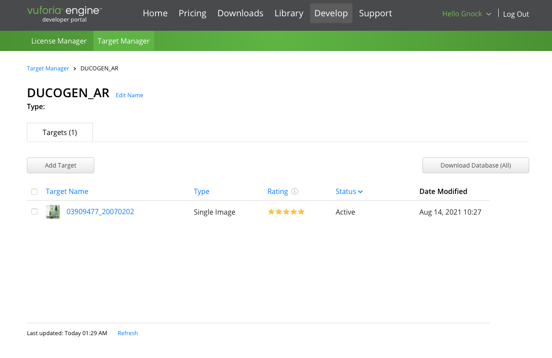Click Download Database (All) button

click(x=476, y=165)
